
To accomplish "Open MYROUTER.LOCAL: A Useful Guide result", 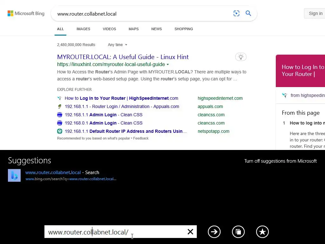I will [x=123, y=57].
